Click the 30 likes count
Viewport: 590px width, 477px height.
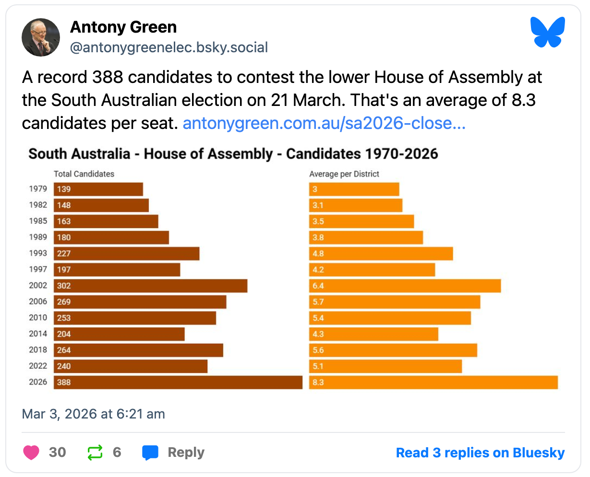(58, 453)
